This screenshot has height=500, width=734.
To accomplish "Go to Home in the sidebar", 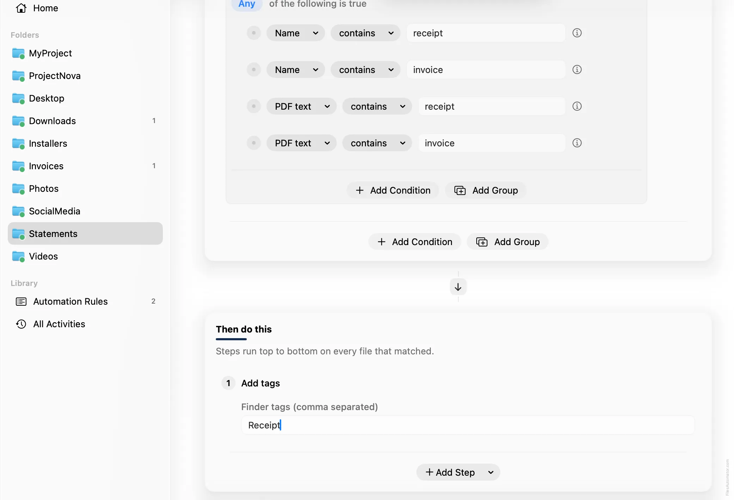I will 85,8.
